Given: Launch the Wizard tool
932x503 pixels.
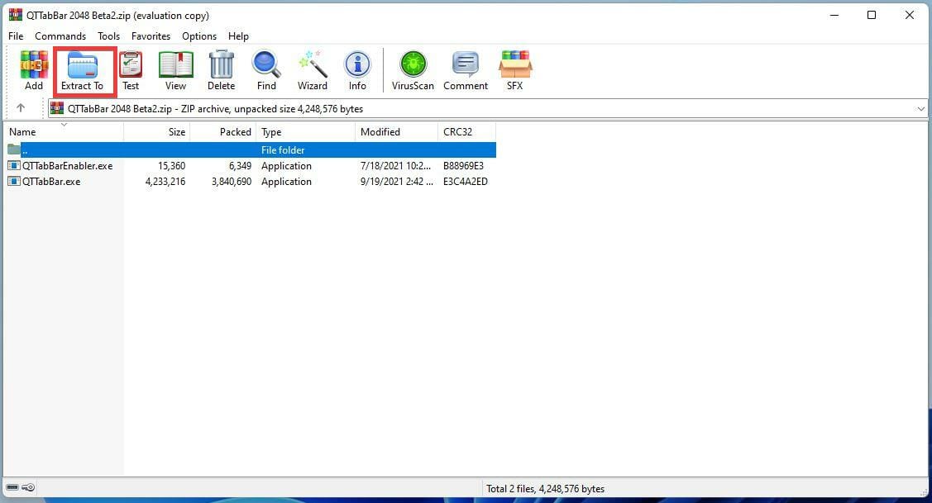Looking at the screenshot, I should point(312,69).
